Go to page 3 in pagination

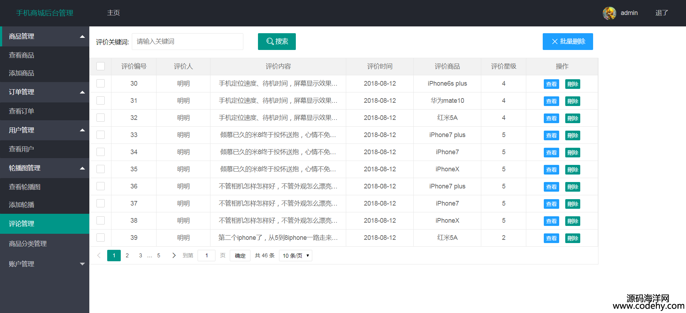pyautogui.click(x=140, y=256)
